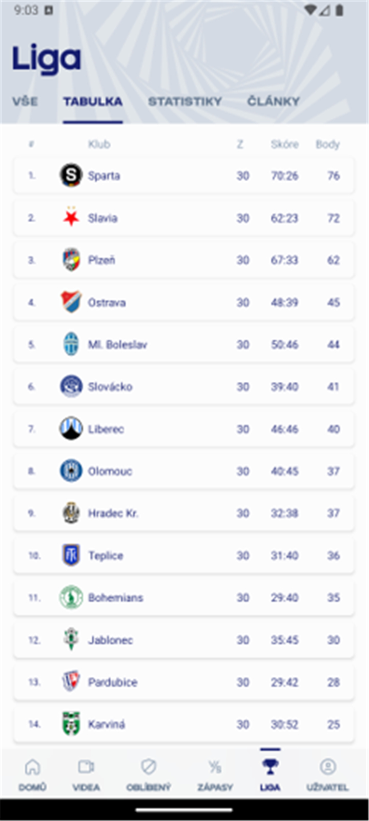This screenshot has height=821, width=369.
Task: Switch to the STATISTIKY tab
Action: click(186, 101)
